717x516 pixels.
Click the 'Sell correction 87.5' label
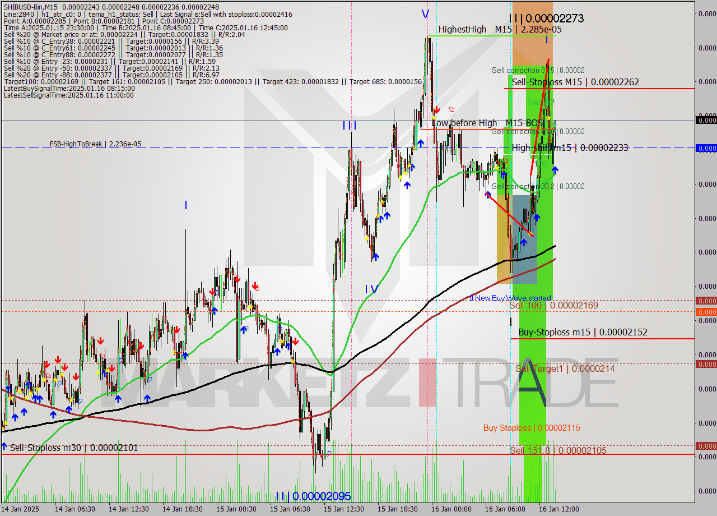click(538, 70)
